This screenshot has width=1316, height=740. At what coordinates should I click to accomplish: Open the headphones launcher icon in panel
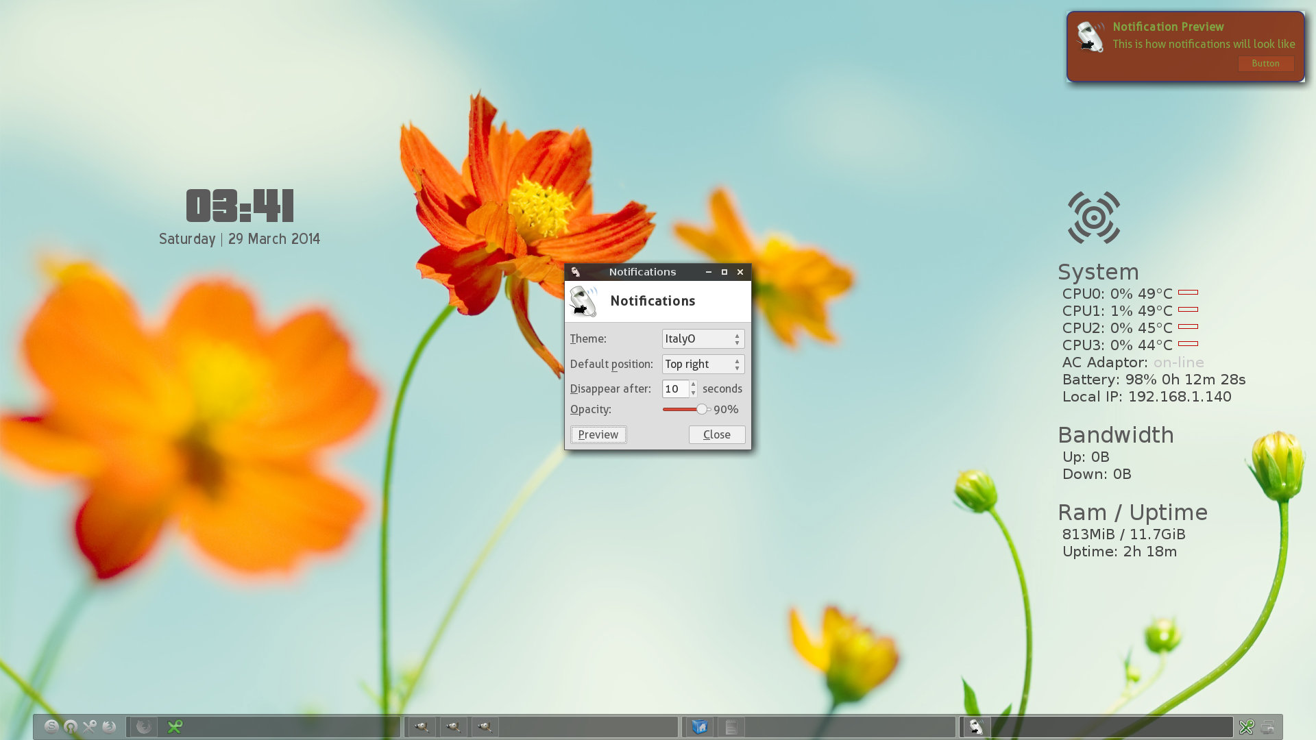click(x=71, y=727)
